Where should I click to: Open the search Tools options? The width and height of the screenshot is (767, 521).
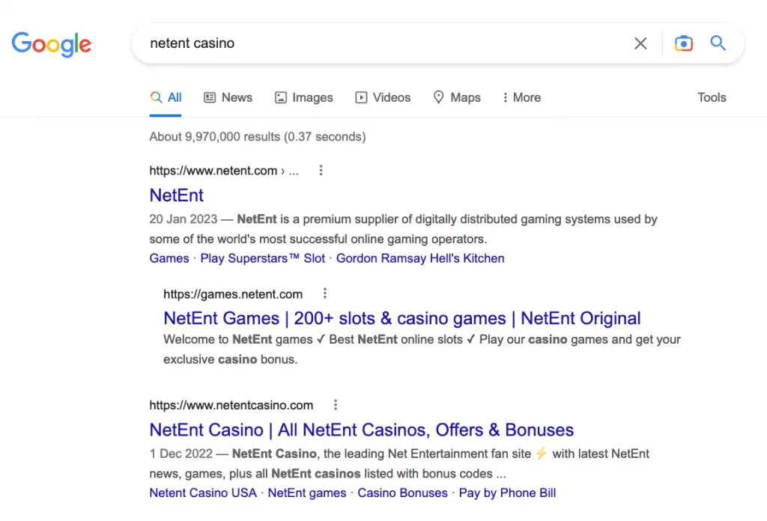point(712,98)
